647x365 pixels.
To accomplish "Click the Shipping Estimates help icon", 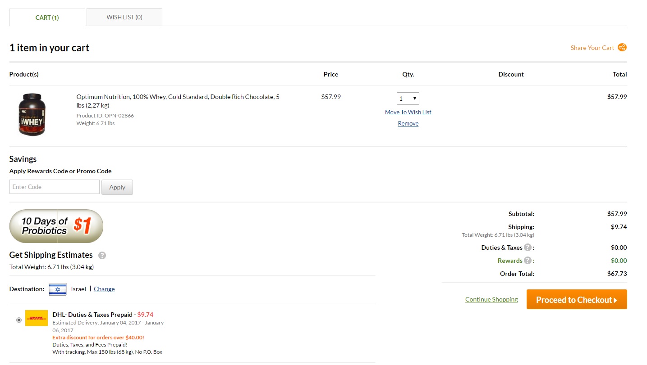I will (x=102, y=256).
